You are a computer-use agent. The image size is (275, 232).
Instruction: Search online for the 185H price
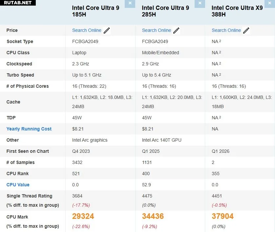coord(87,30)
